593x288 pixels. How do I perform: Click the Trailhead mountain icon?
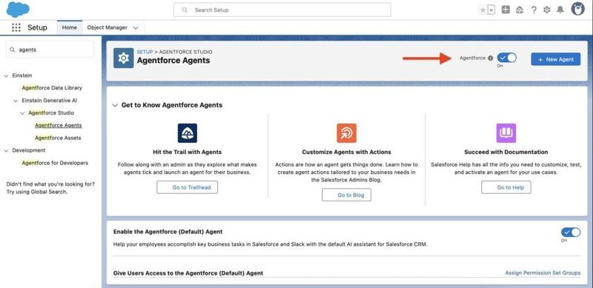tap(188, 133)
